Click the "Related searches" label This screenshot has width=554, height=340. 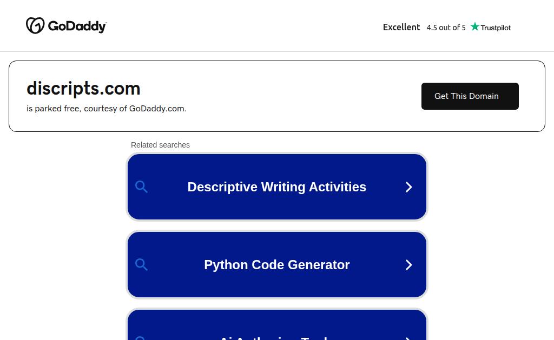[x=160, y=145]
